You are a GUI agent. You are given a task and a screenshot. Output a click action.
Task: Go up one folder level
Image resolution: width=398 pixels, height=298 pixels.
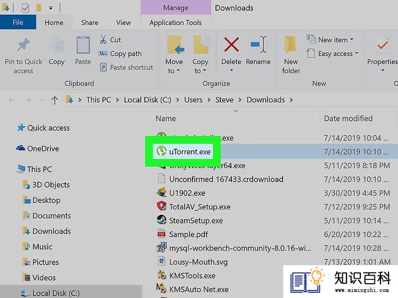(55, 100)
